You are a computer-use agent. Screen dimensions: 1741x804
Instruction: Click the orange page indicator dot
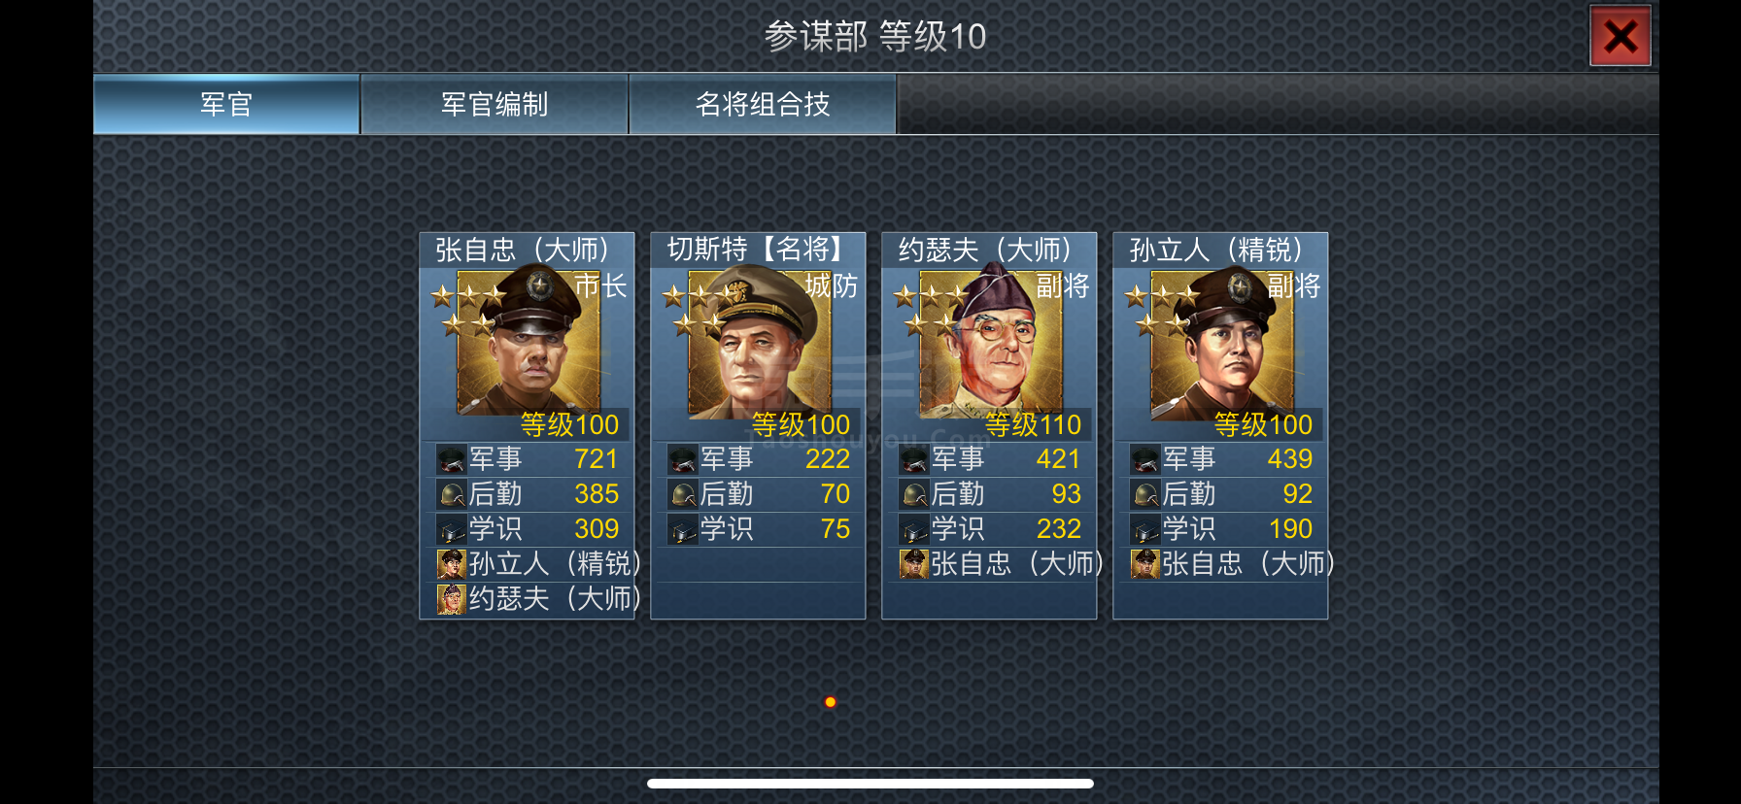(x=830, y=702)
